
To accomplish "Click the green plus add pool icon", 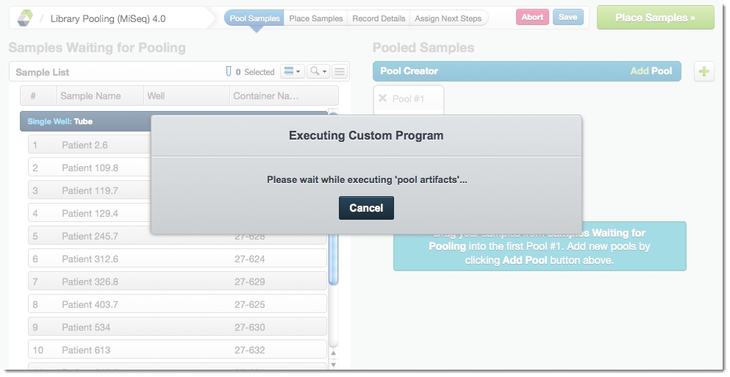I will [704, 71].
